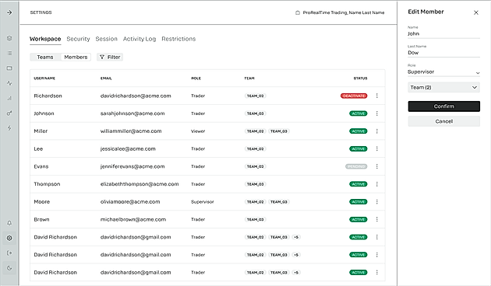Switch to the Restrictions tab
Viewport: 491px width, 286px height.
pyautogui.click(x=178, y=39)
